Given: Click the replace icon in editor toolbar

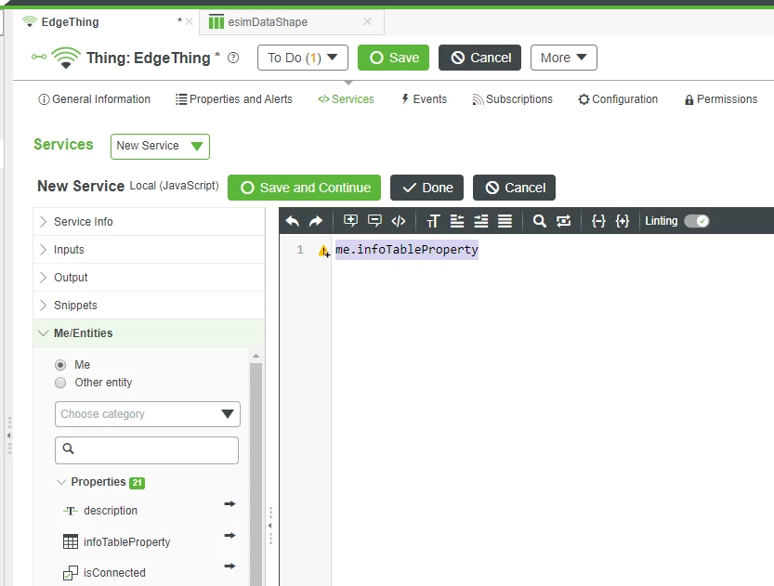Looking at the screenshot, I should (x=563, y=221).
